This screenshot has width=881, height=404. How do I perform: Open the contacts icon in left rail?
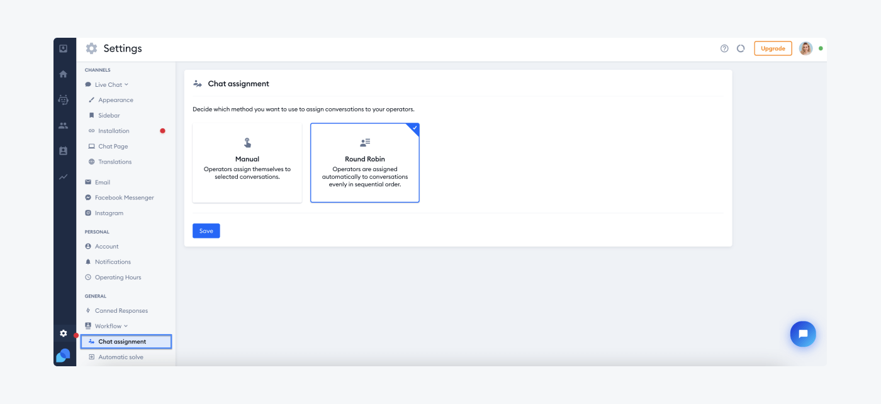pos(64,151)
